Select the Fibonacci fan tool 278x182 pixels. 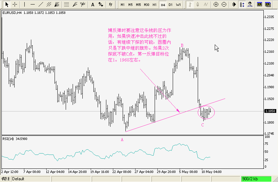point(75,5)
